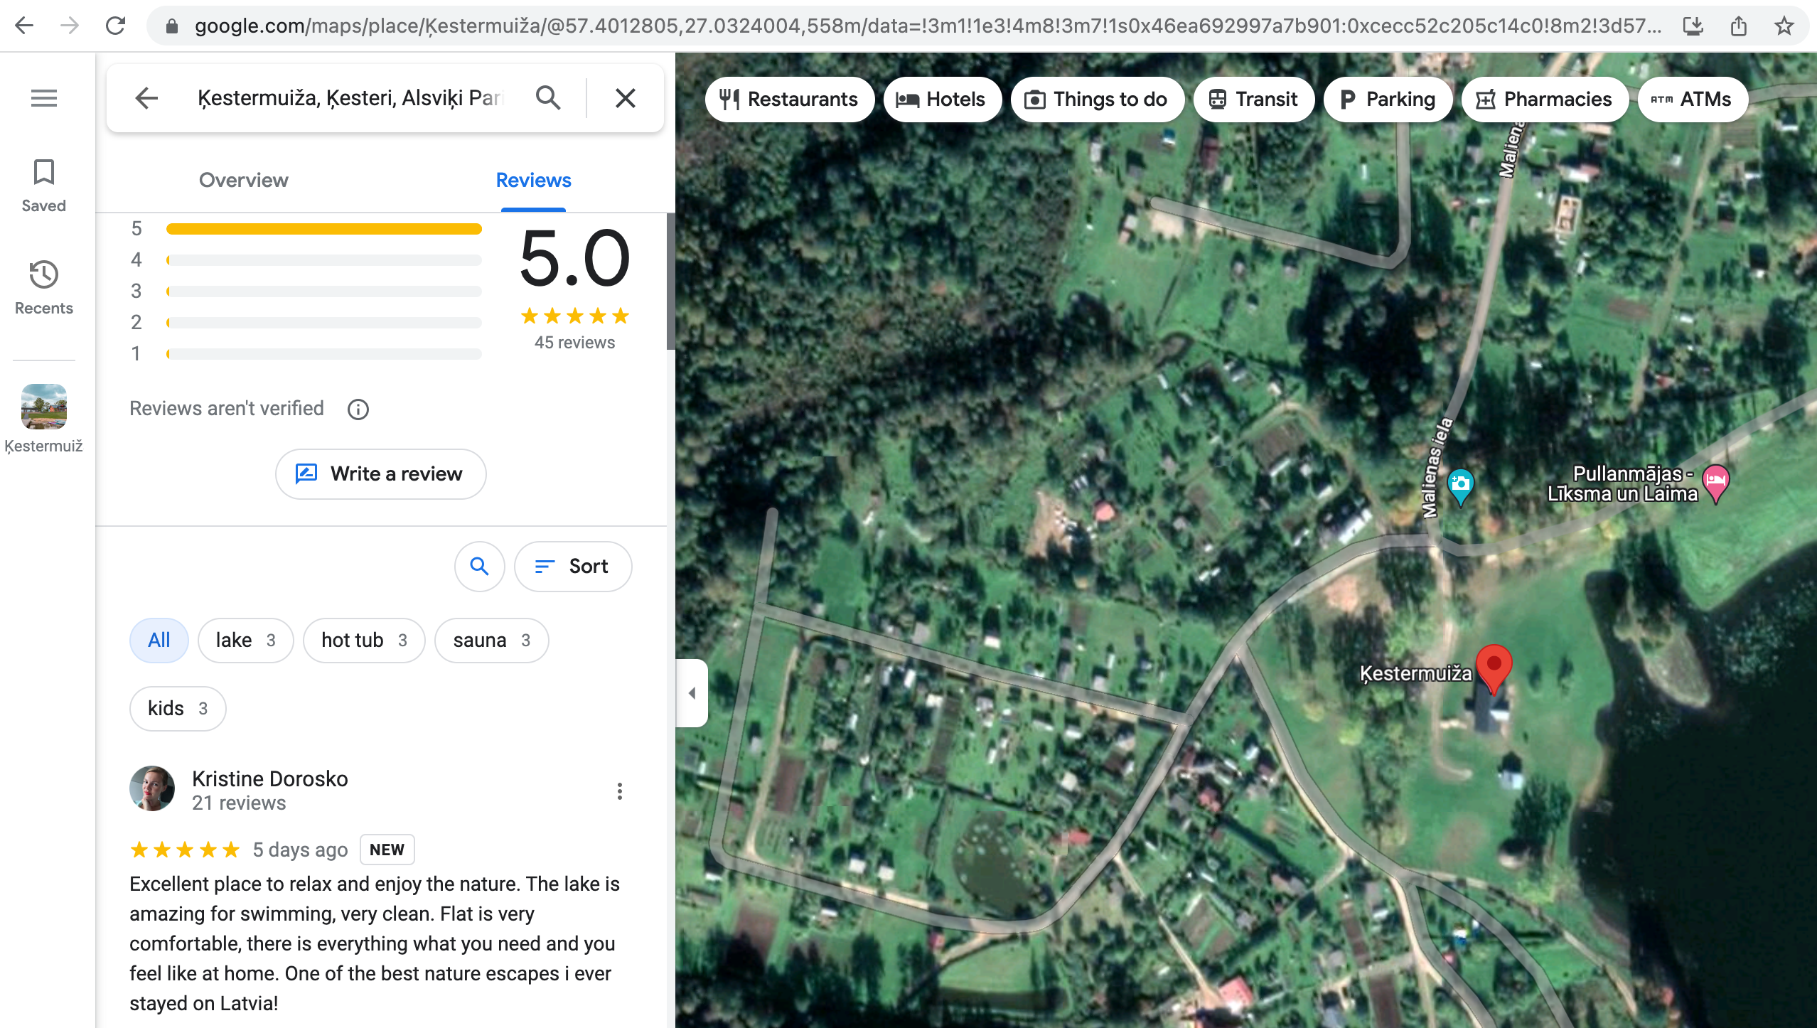This screenshot has height=1028, width=1817.
Task: Open Things to do category
Action: tap(1096, 99)
